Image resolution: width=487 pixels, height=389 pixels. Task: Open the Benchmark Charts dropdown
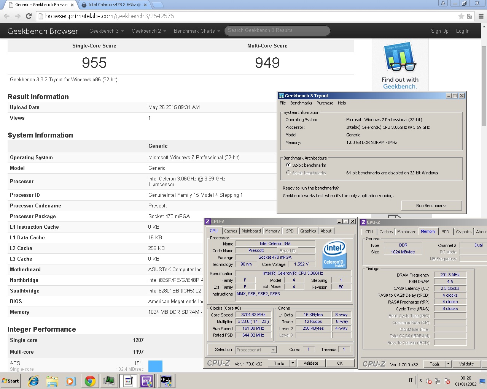(x=197, y=31)
